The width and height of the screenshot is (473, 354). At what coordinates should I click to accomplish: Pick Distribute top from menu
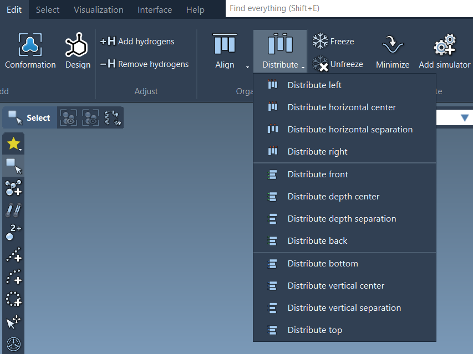point(314,330)
